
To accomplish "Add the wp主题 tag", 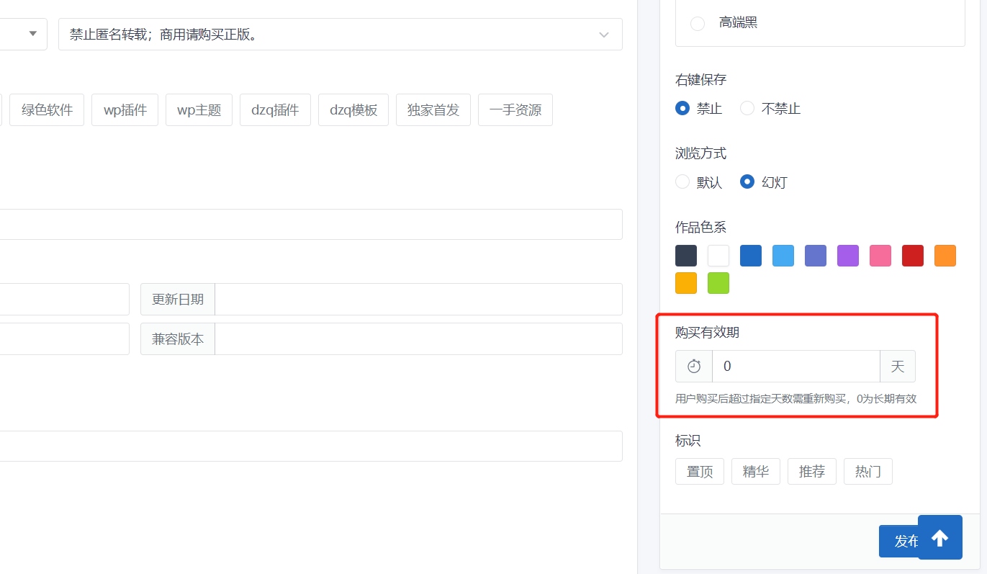I will click(x=199, y=110).
